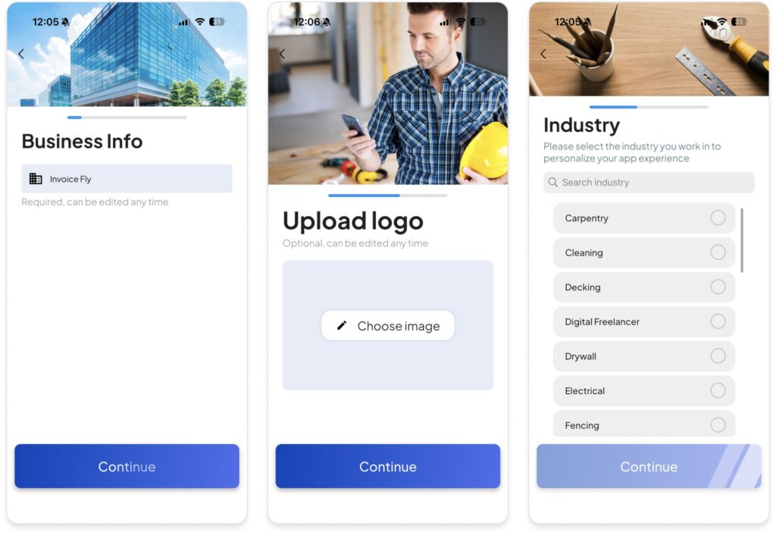
Task: Tap back arrow on Upload logo screen
Action: point(282,54)
